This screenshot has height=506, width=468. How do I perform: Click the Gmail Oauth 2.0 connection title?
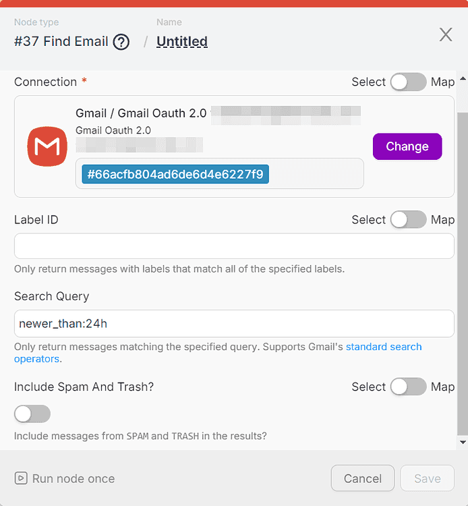141,113
